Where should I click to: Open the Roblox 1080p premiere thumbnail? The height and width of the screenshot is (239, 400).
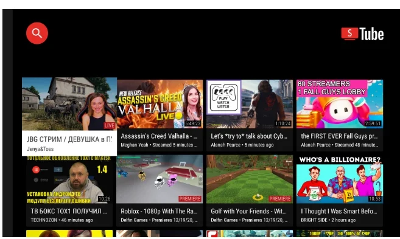pyautogui.click(x=160, y=179)
